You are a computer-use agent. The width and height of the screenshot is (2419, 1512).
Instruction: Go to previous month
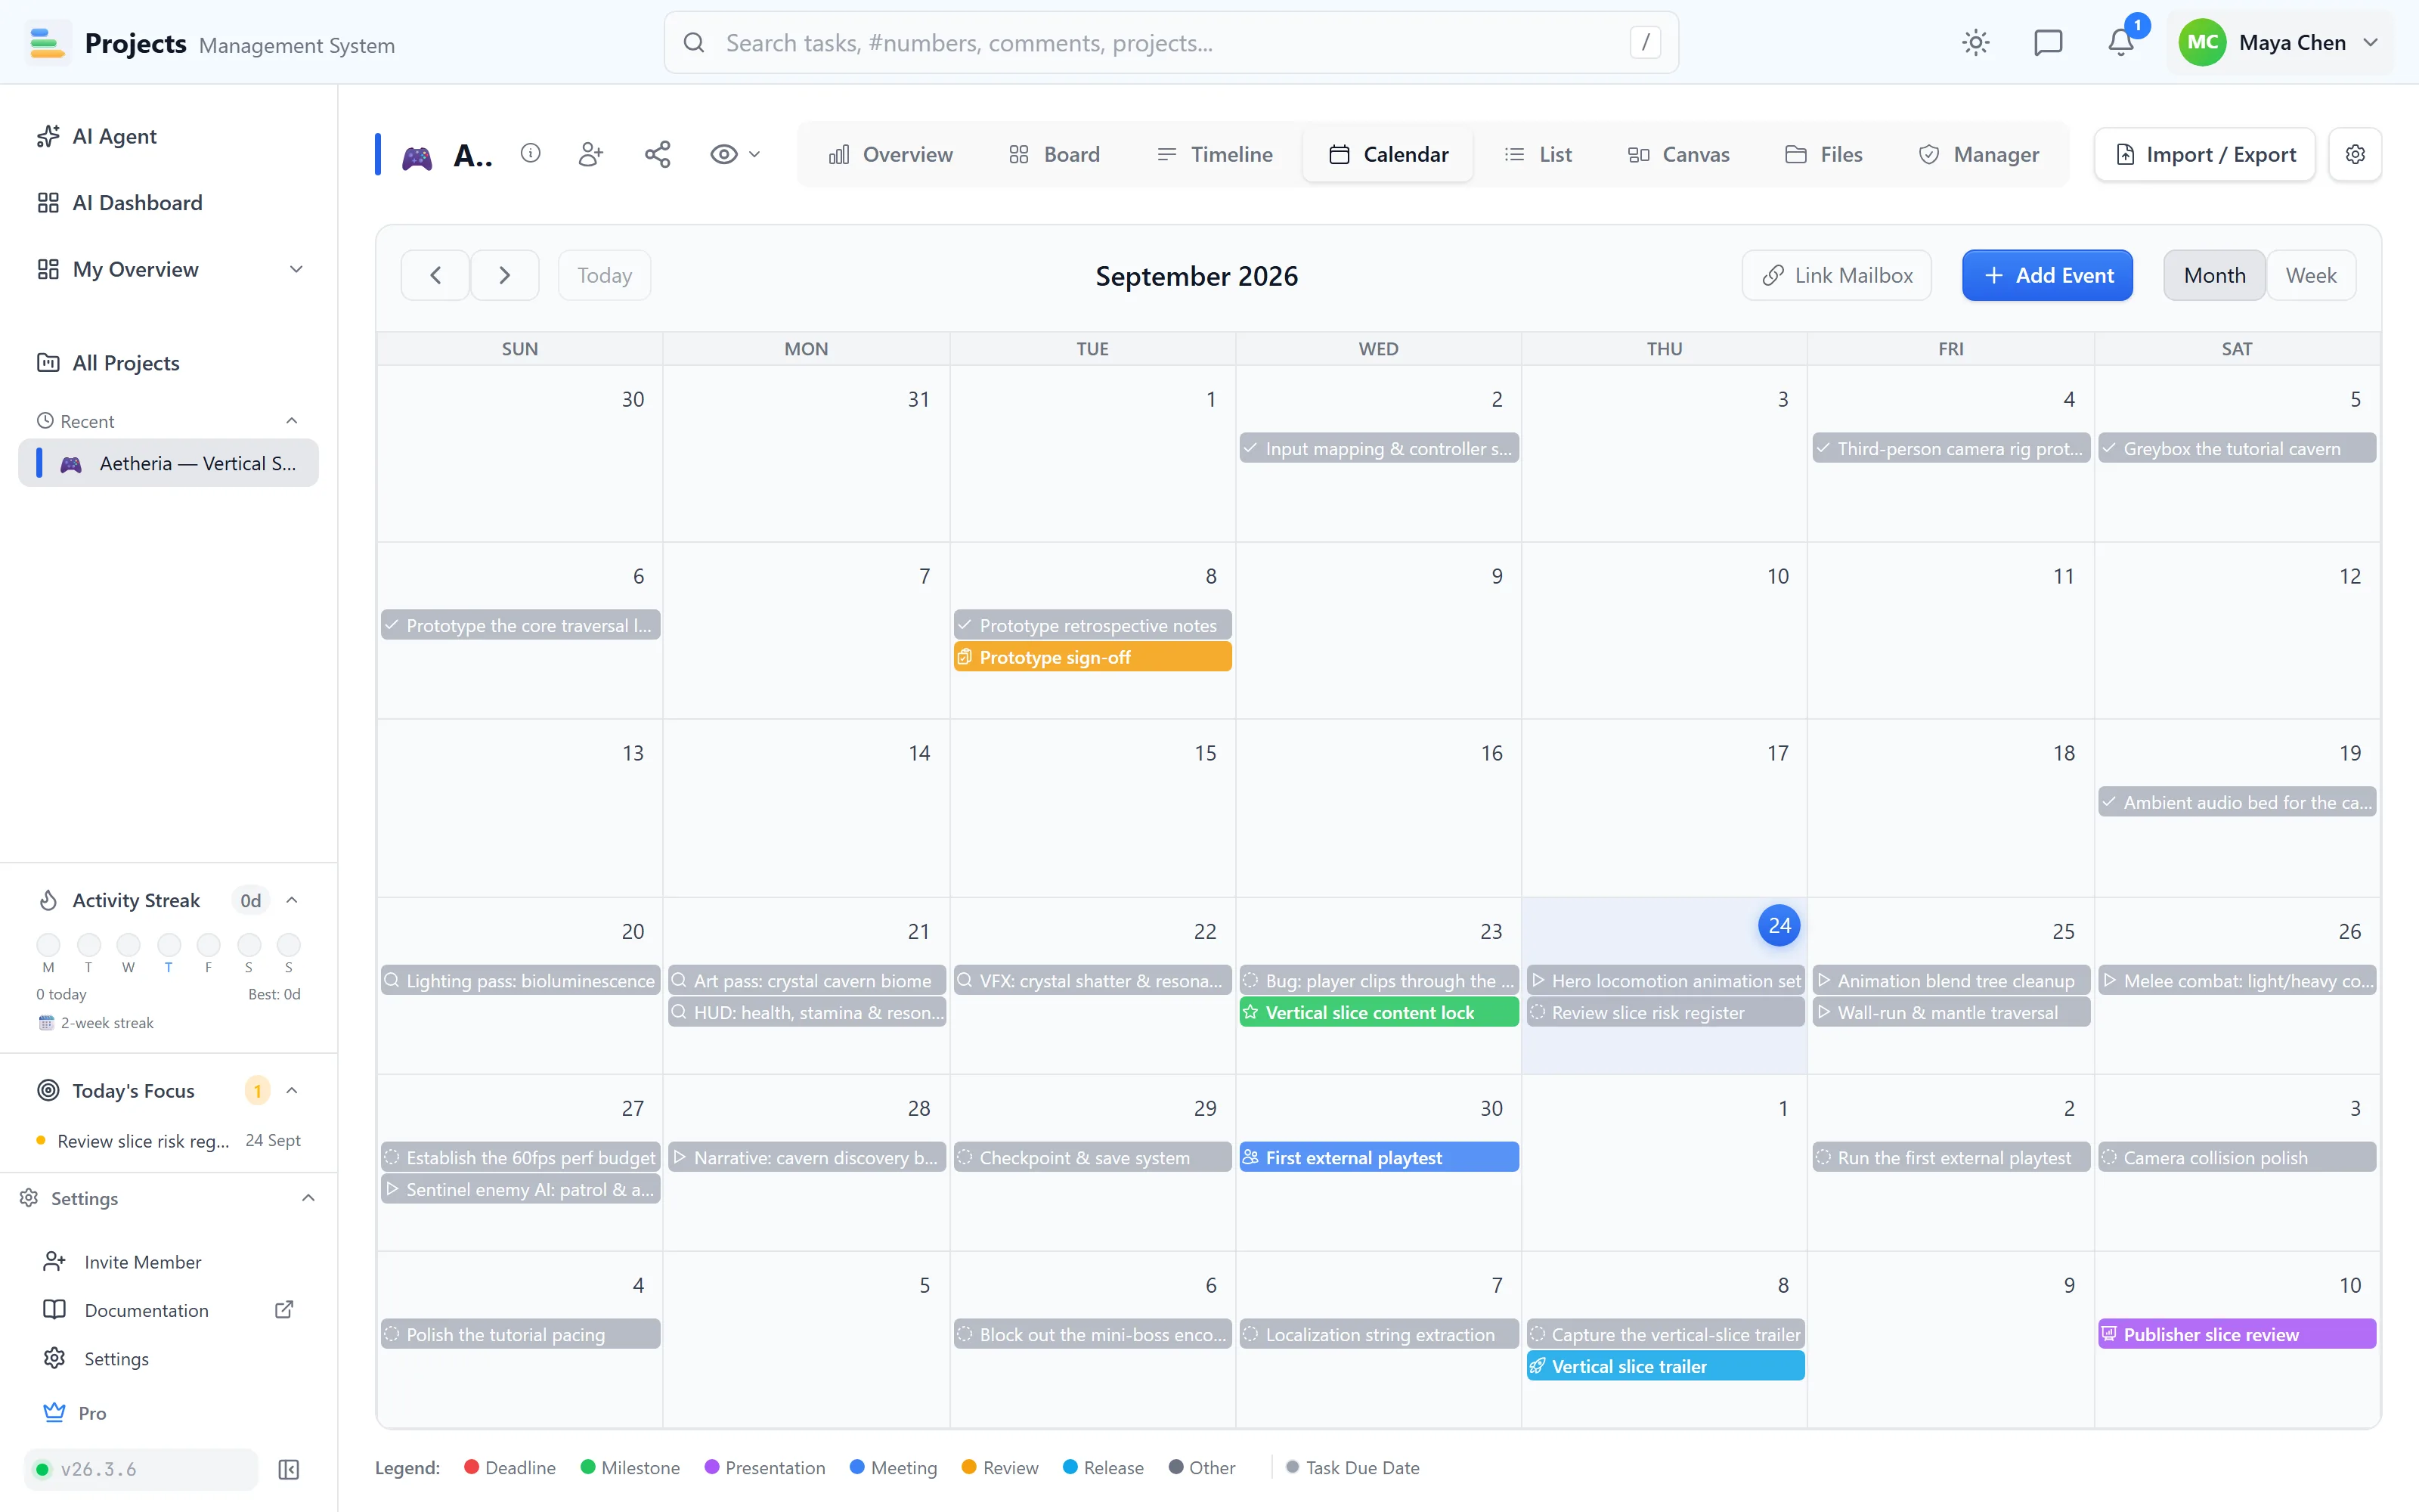click(x=435, y=275)
